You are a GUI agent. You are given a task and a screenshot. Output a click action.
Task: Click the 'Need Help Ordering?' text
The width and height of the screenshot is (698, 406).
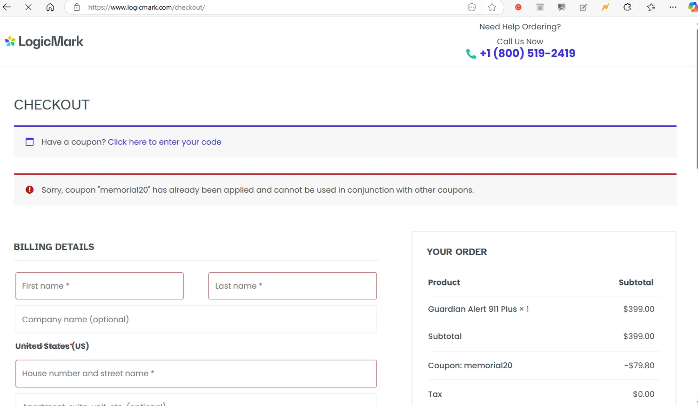pyautogui.click(x=520, y=27)
